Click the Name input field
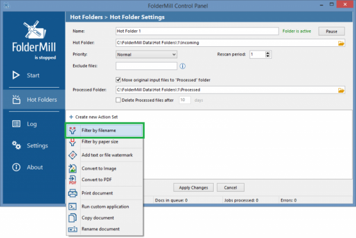 (x=196, y=31)
